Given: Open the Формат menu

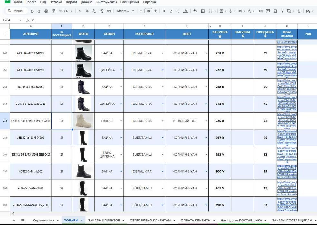Looking at the screenshot, I should coord(72,2).
